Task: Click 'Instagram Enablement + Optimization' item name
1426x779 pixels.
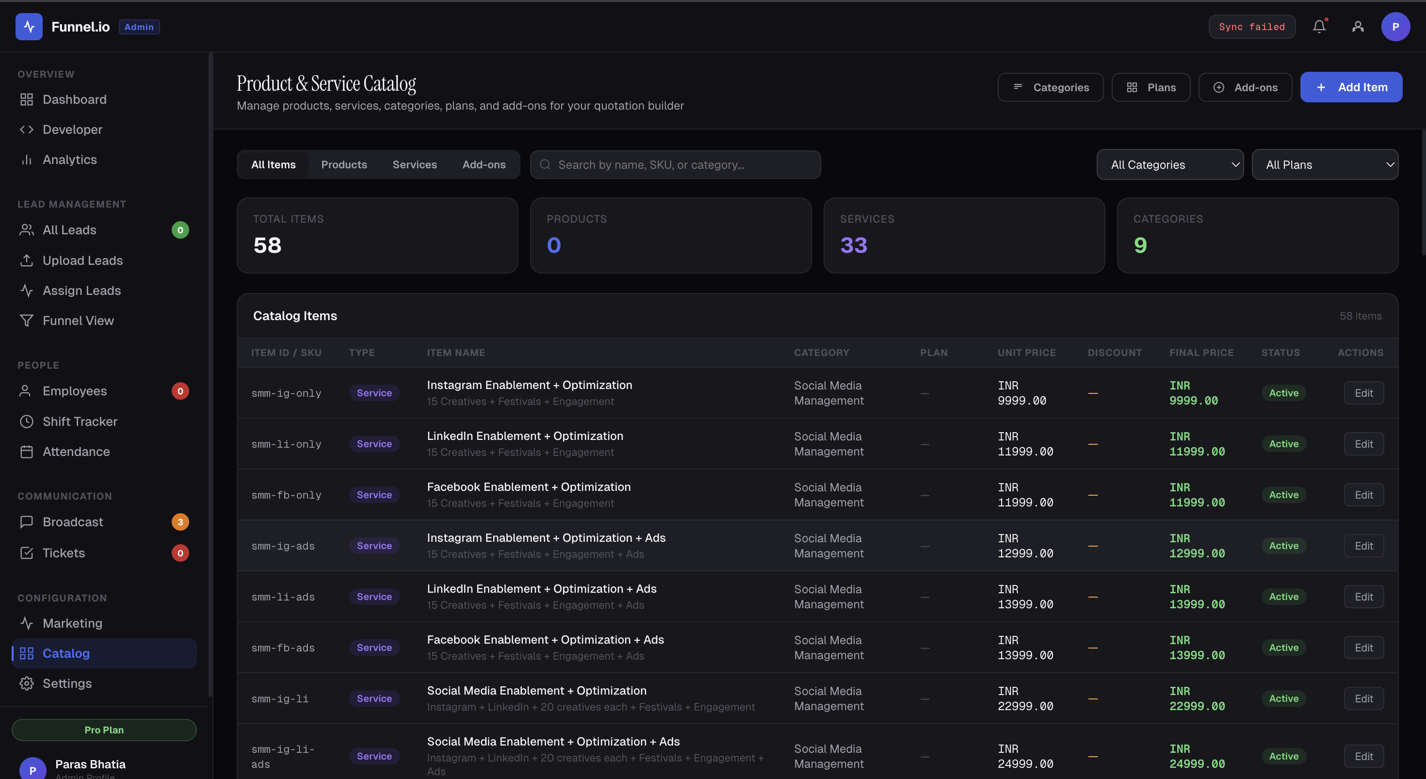Action: 529,385
